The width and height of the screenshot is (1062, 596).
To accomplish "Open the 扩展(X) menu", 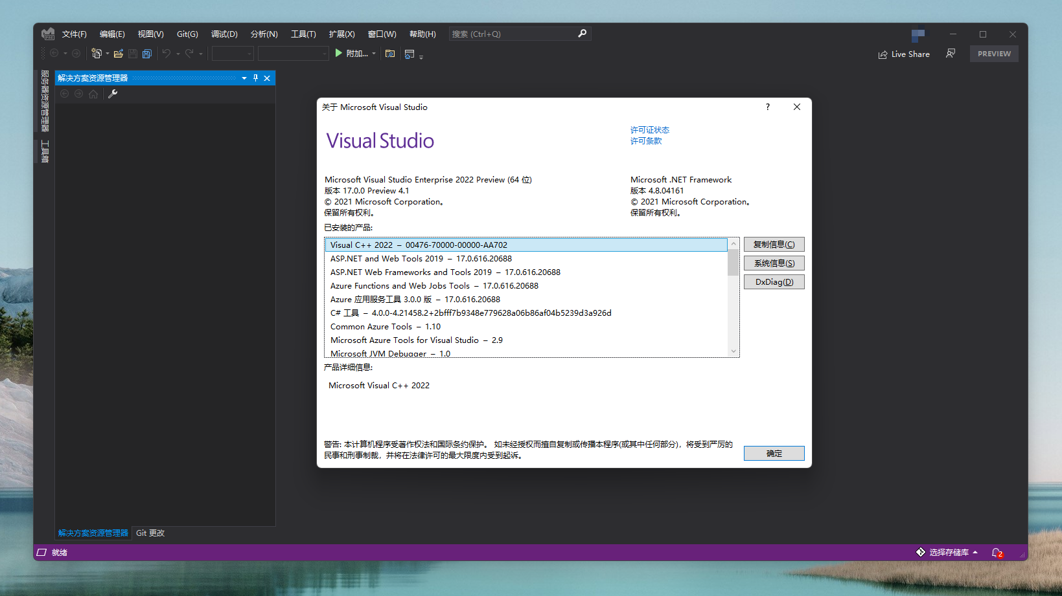I will pyautogui.click(x=341, y=34).
